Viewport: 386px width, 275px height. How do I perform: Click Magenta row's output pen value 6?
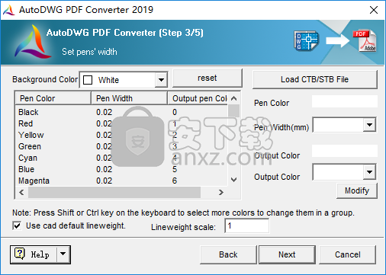click(175, 181)
